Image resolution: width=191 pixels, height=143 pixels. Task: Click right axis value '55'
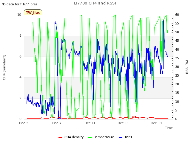pos(177,23)
